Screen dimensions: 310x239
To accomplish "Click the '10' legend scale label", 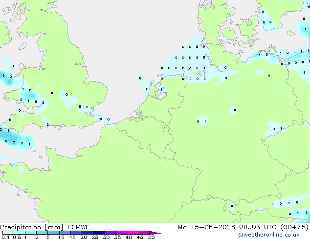I will (61, 237).
